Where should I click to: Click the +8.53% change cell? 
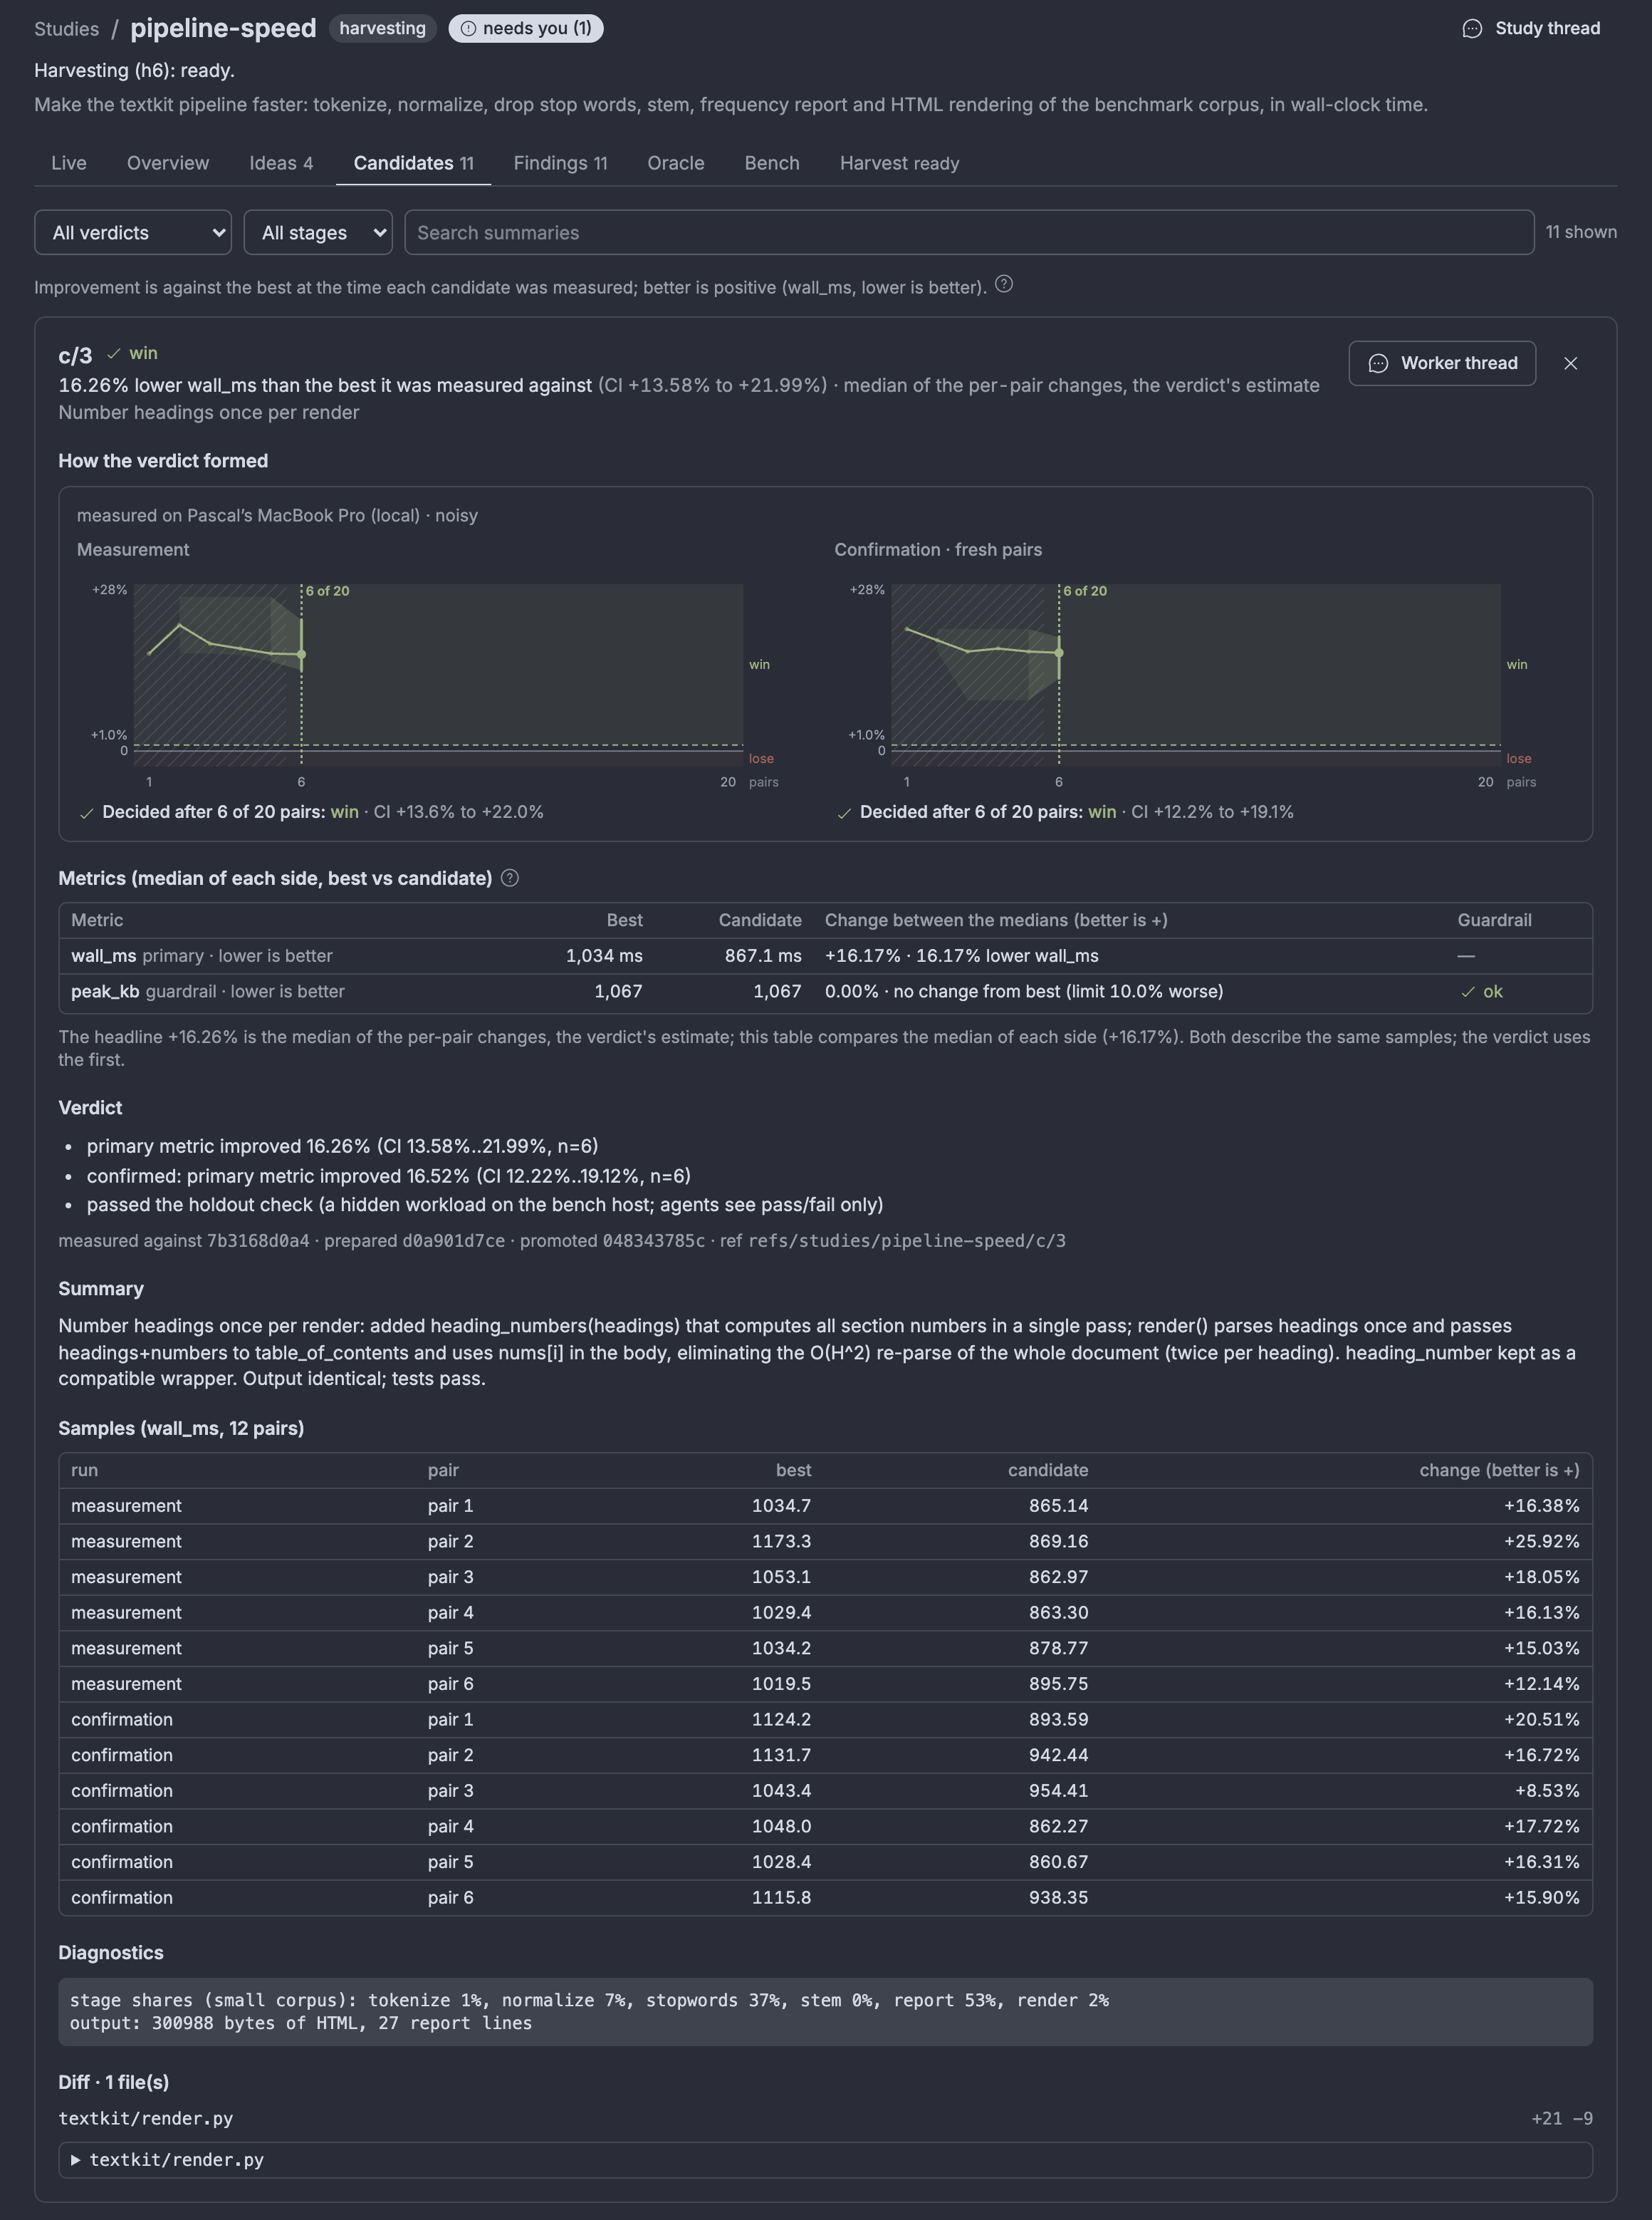[1547, 1791]
